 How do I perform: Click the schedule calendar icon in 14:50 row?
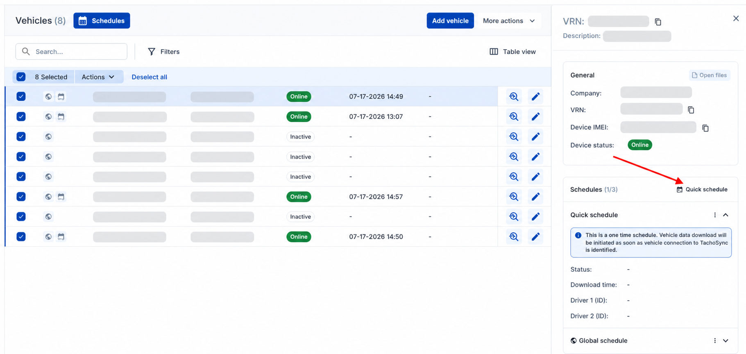(x=61, y=237)
